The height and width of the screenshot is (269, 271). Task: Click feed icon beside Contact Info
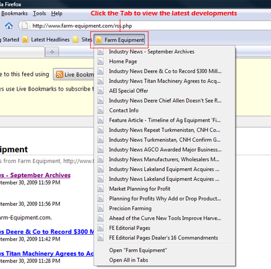coord(100,111)
